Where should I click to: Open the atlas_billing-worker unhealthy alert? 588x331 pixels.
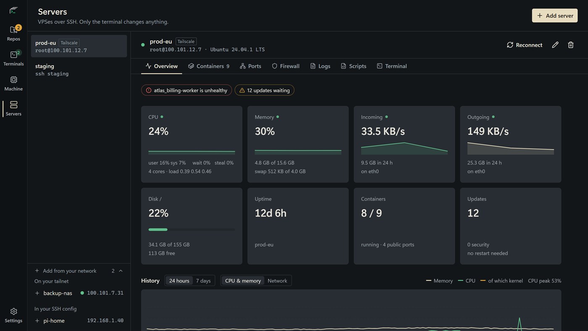pos(187,90)
